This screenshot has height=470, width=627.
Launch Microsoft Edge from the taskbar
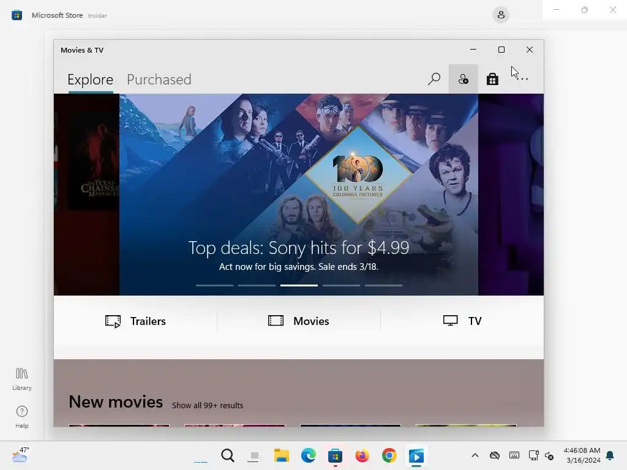click(x=309, y=455)
